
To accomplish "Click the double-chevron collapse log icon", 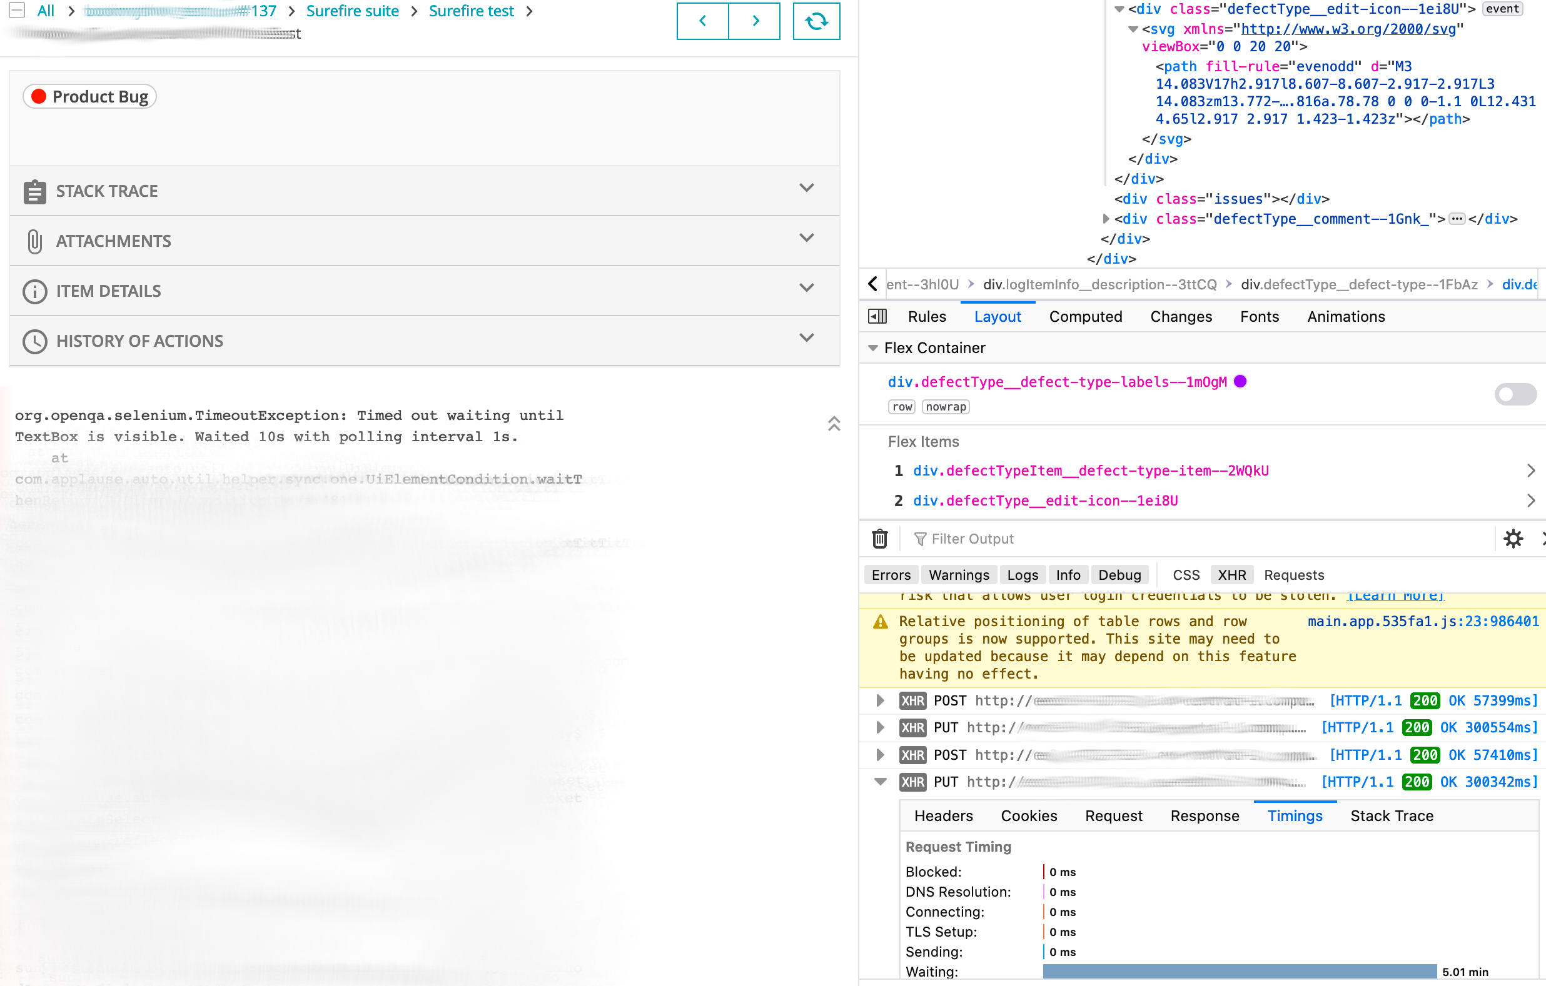I will tap(833, 424).
